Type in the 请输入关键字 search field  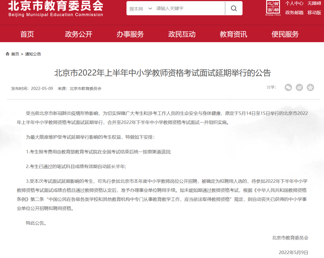point(189,8)
